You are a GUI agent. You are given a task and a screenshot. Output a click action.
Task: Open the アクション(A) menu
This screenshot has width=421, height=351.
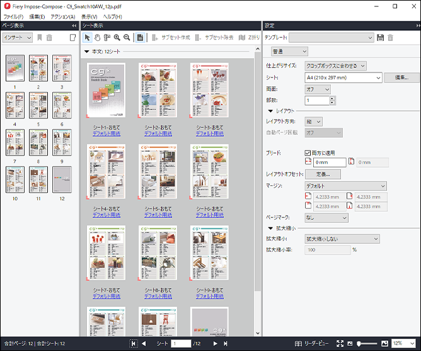tap(62, 16)
